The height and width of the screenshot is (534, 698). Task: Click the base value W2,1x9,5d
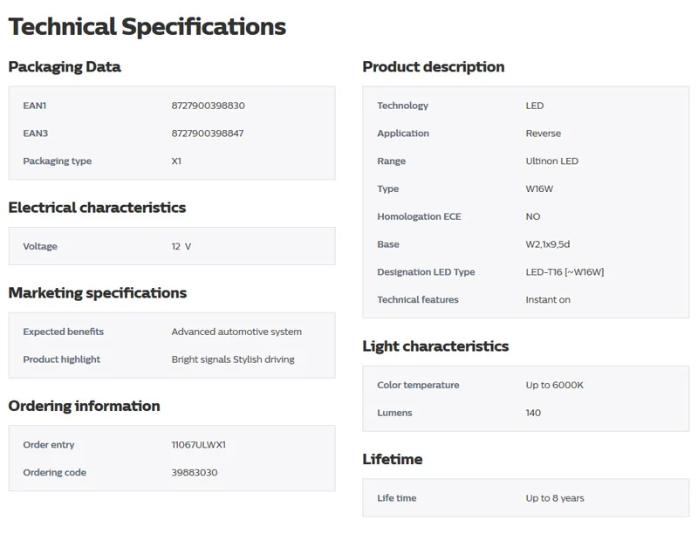[548, 243]
